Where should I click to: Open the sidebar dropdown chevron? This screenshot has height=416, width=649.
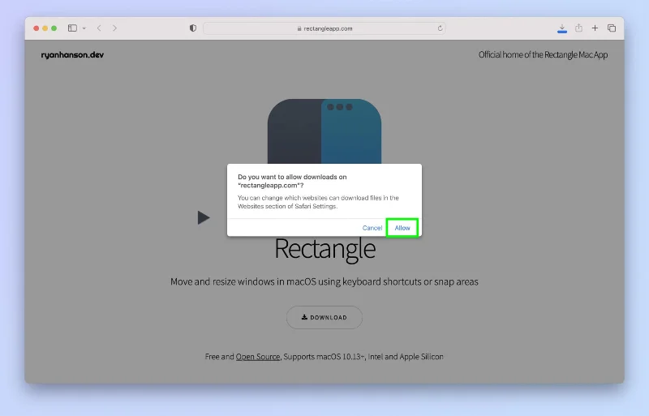click(x=84, y=28)
